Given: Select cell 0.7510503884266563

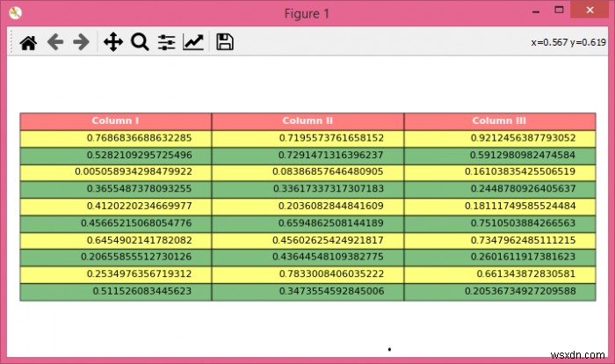Looking at the screenshot, I should (x=500, y=224).
